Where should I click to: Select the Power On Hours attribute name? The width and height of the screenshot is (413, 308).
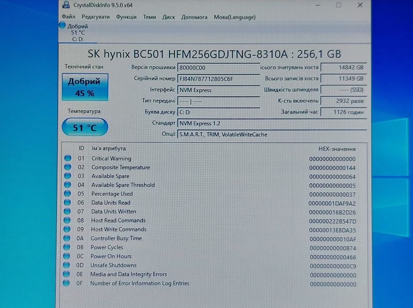tap(111, 256)
